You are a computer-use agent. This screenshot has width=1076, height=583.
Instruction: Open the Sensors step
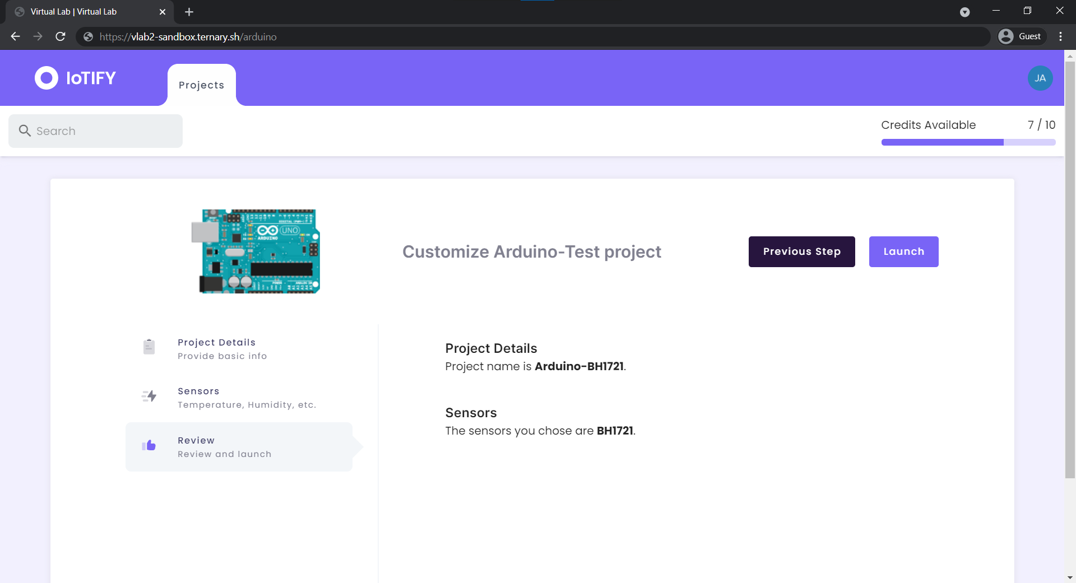[239, 398]
